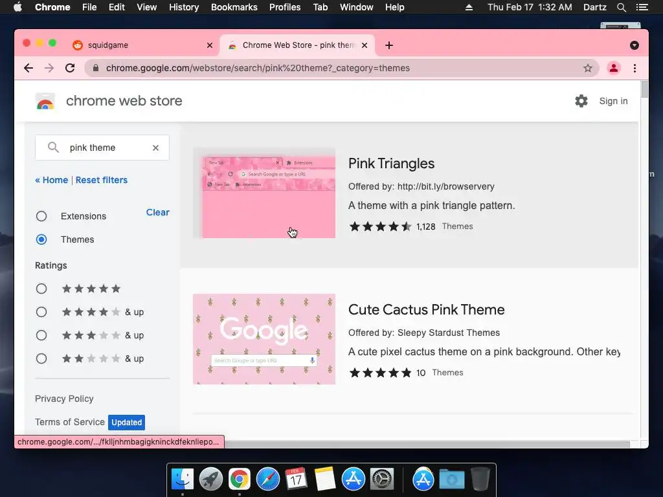Open Calendar from the dock
The width and height of the screenshot is (663, 497).
296,480
